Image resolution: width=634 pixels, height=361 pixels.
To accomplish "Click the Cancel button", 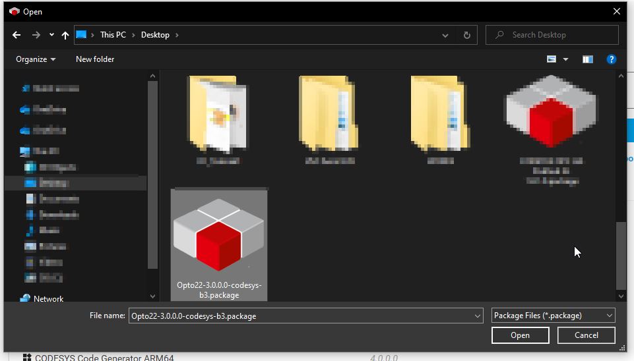I will pyautogui.click(x=586, y=335).
